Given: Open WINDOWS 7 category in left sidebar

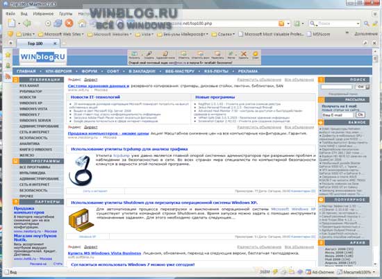Looking at the screenshot, I should [29, 115].
